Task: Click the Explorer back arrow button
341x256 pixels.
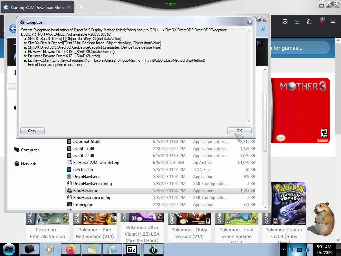Action: pos(13,29)
